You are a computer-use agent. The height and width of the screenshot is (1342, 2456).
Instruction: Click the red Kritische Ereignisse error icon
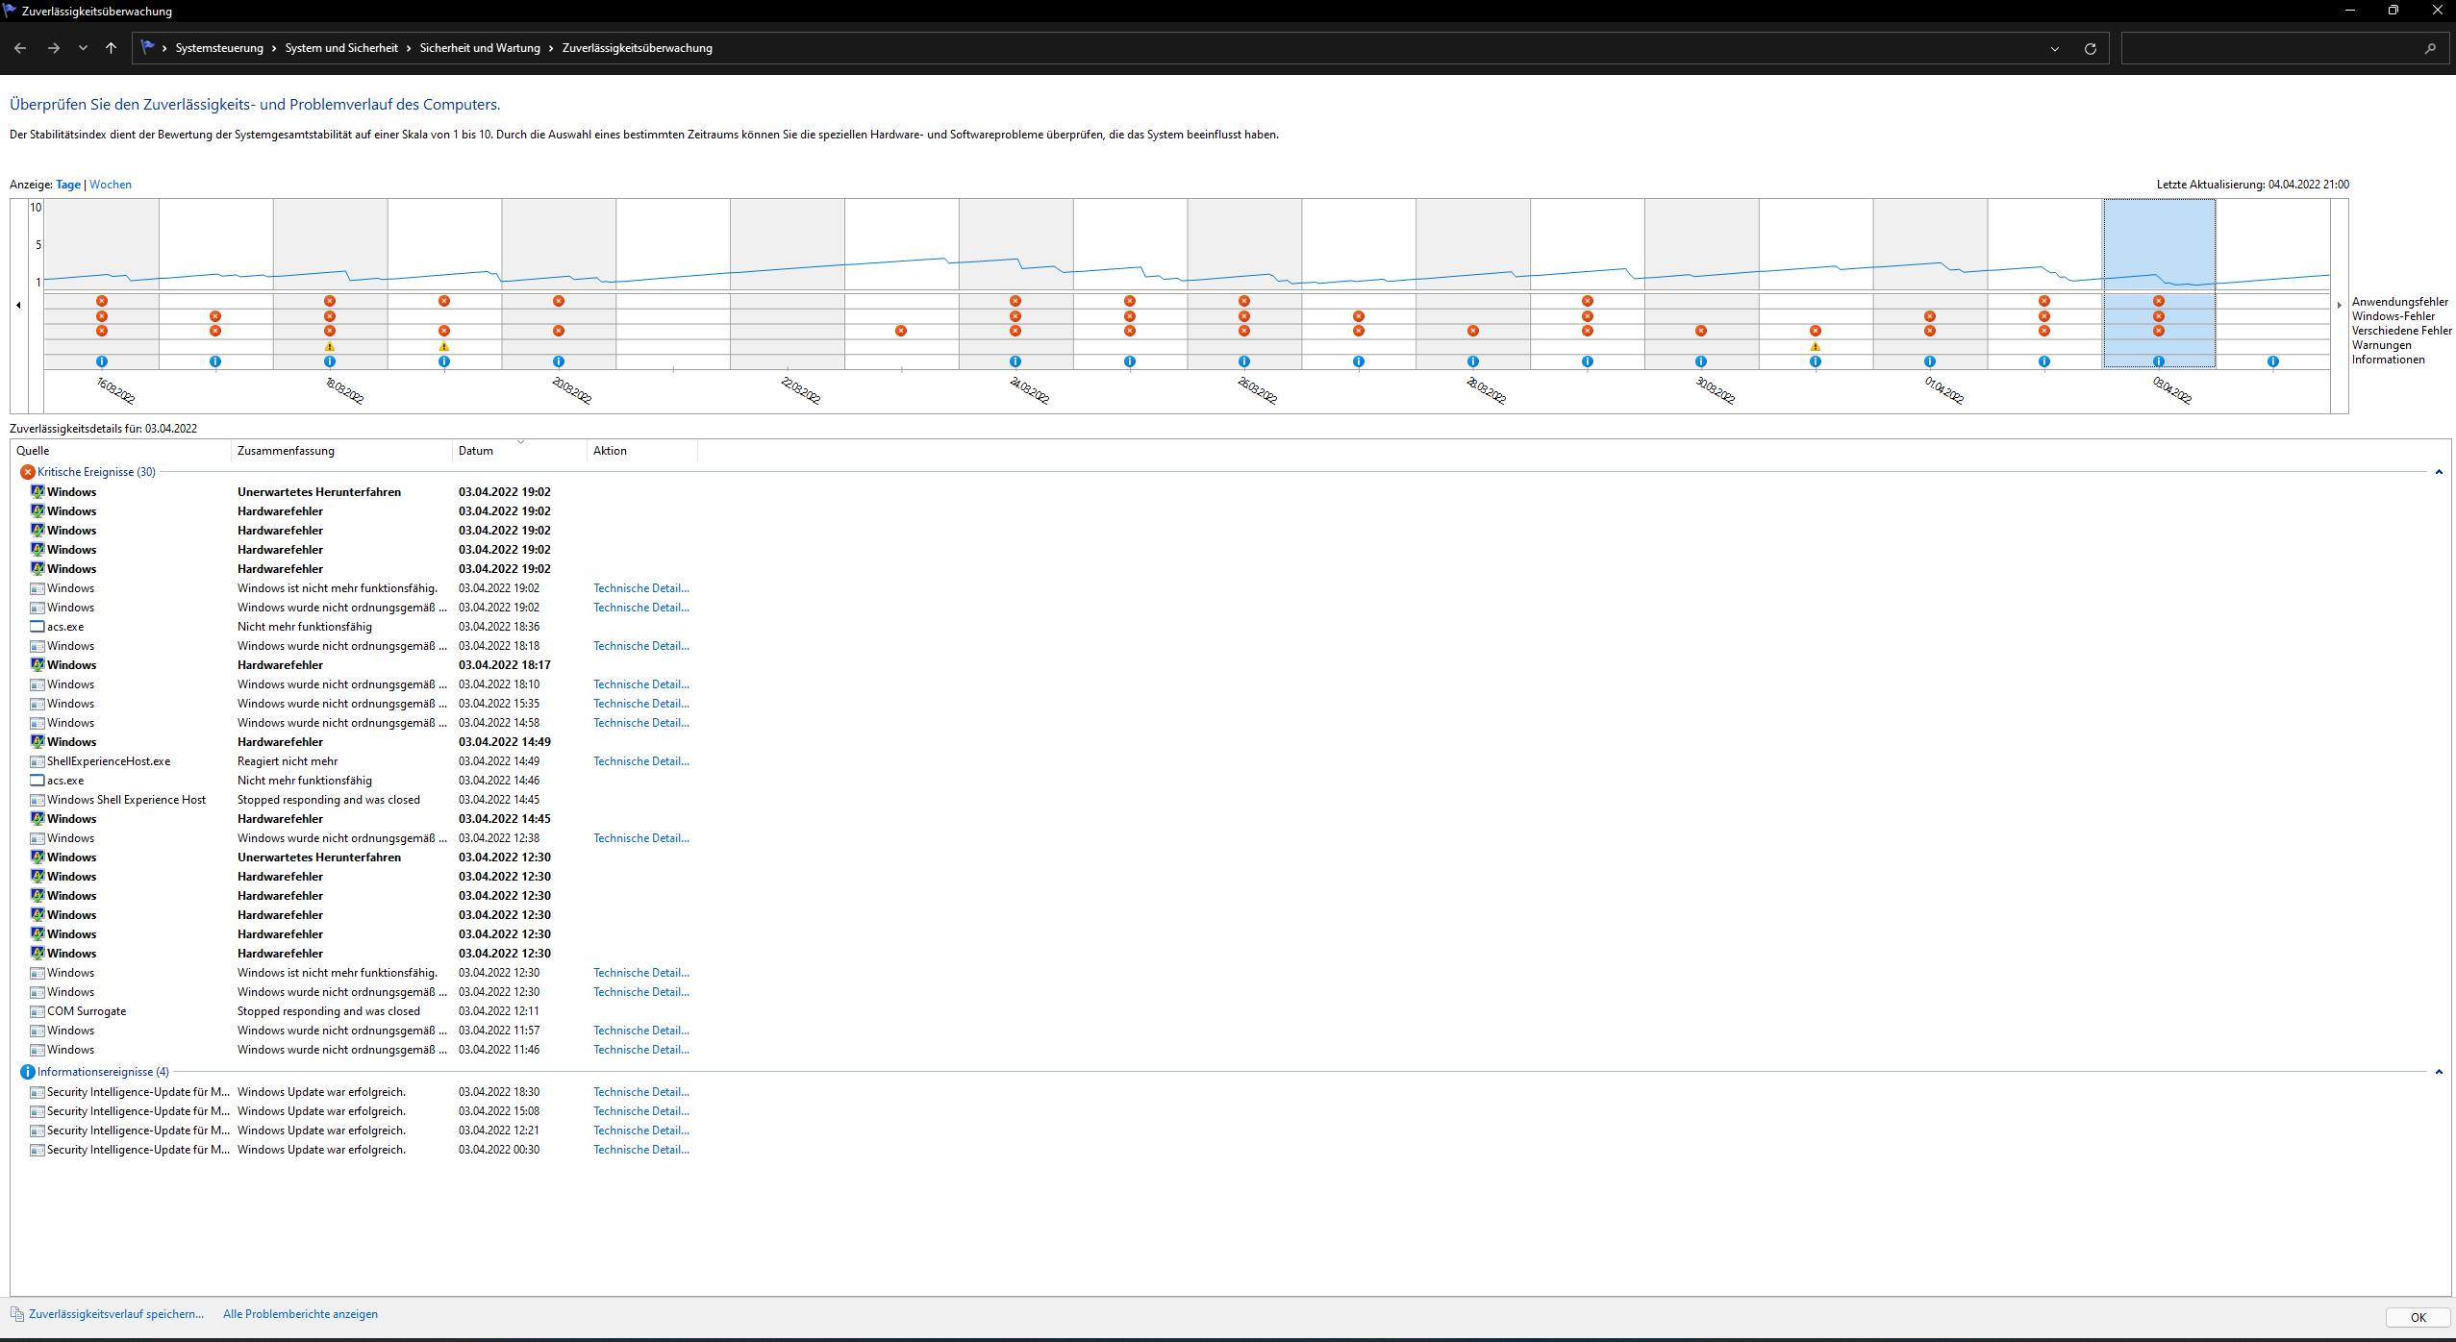click(x=28, y=472)
